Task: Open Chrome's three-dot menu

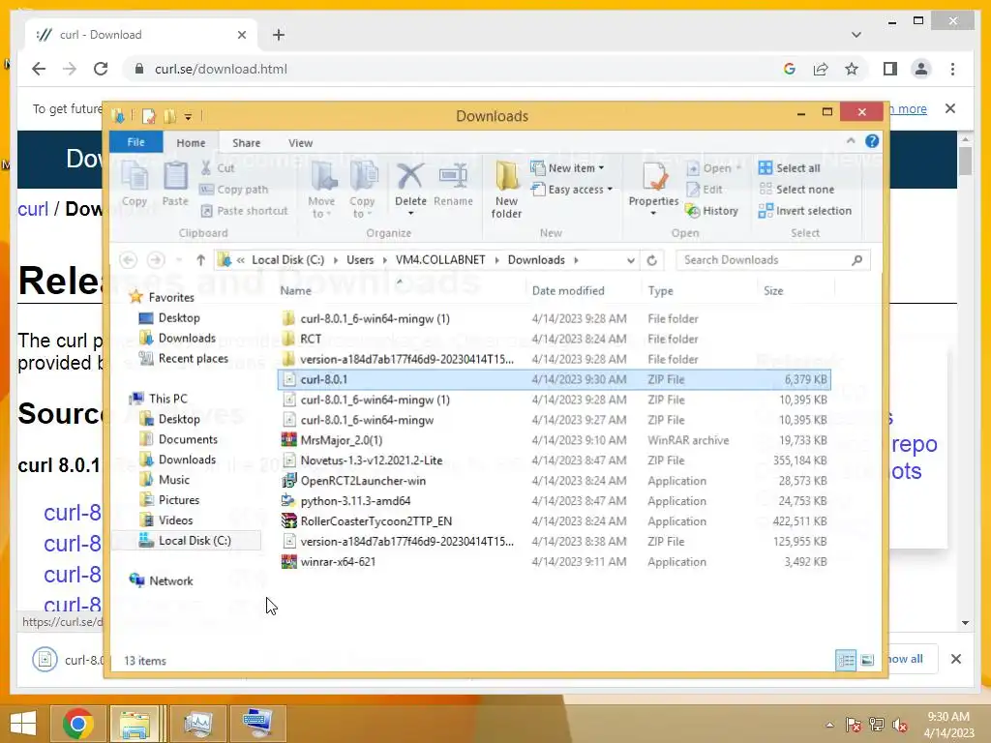Action: [952, 69]
